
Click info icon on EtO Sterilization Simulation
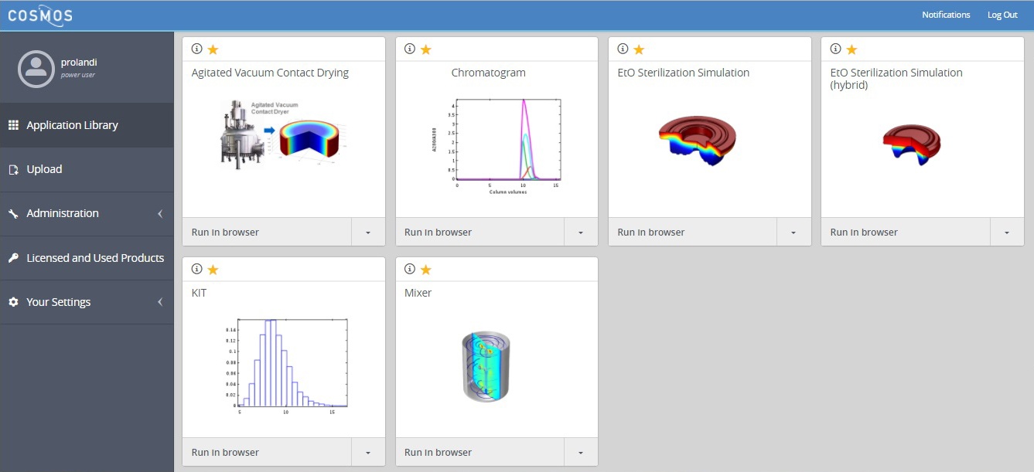tap(623, 49)
